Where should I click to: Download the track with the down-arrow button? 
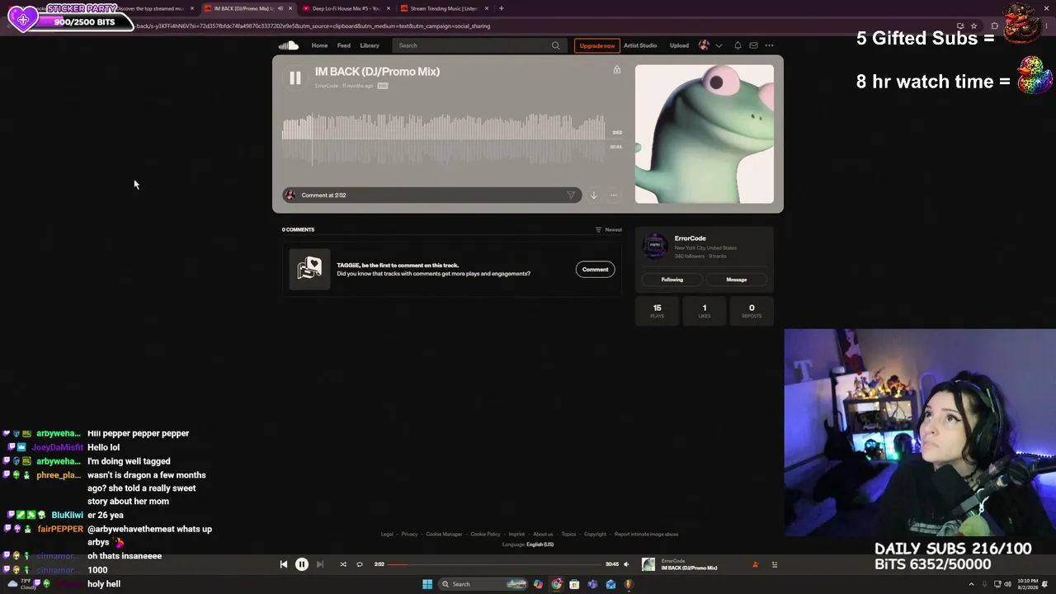pos(593,196)
